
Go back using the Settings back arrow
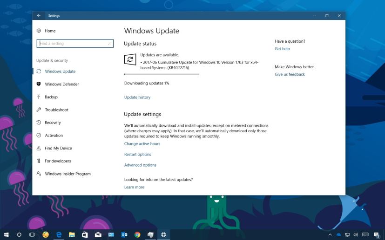point(39,16)
